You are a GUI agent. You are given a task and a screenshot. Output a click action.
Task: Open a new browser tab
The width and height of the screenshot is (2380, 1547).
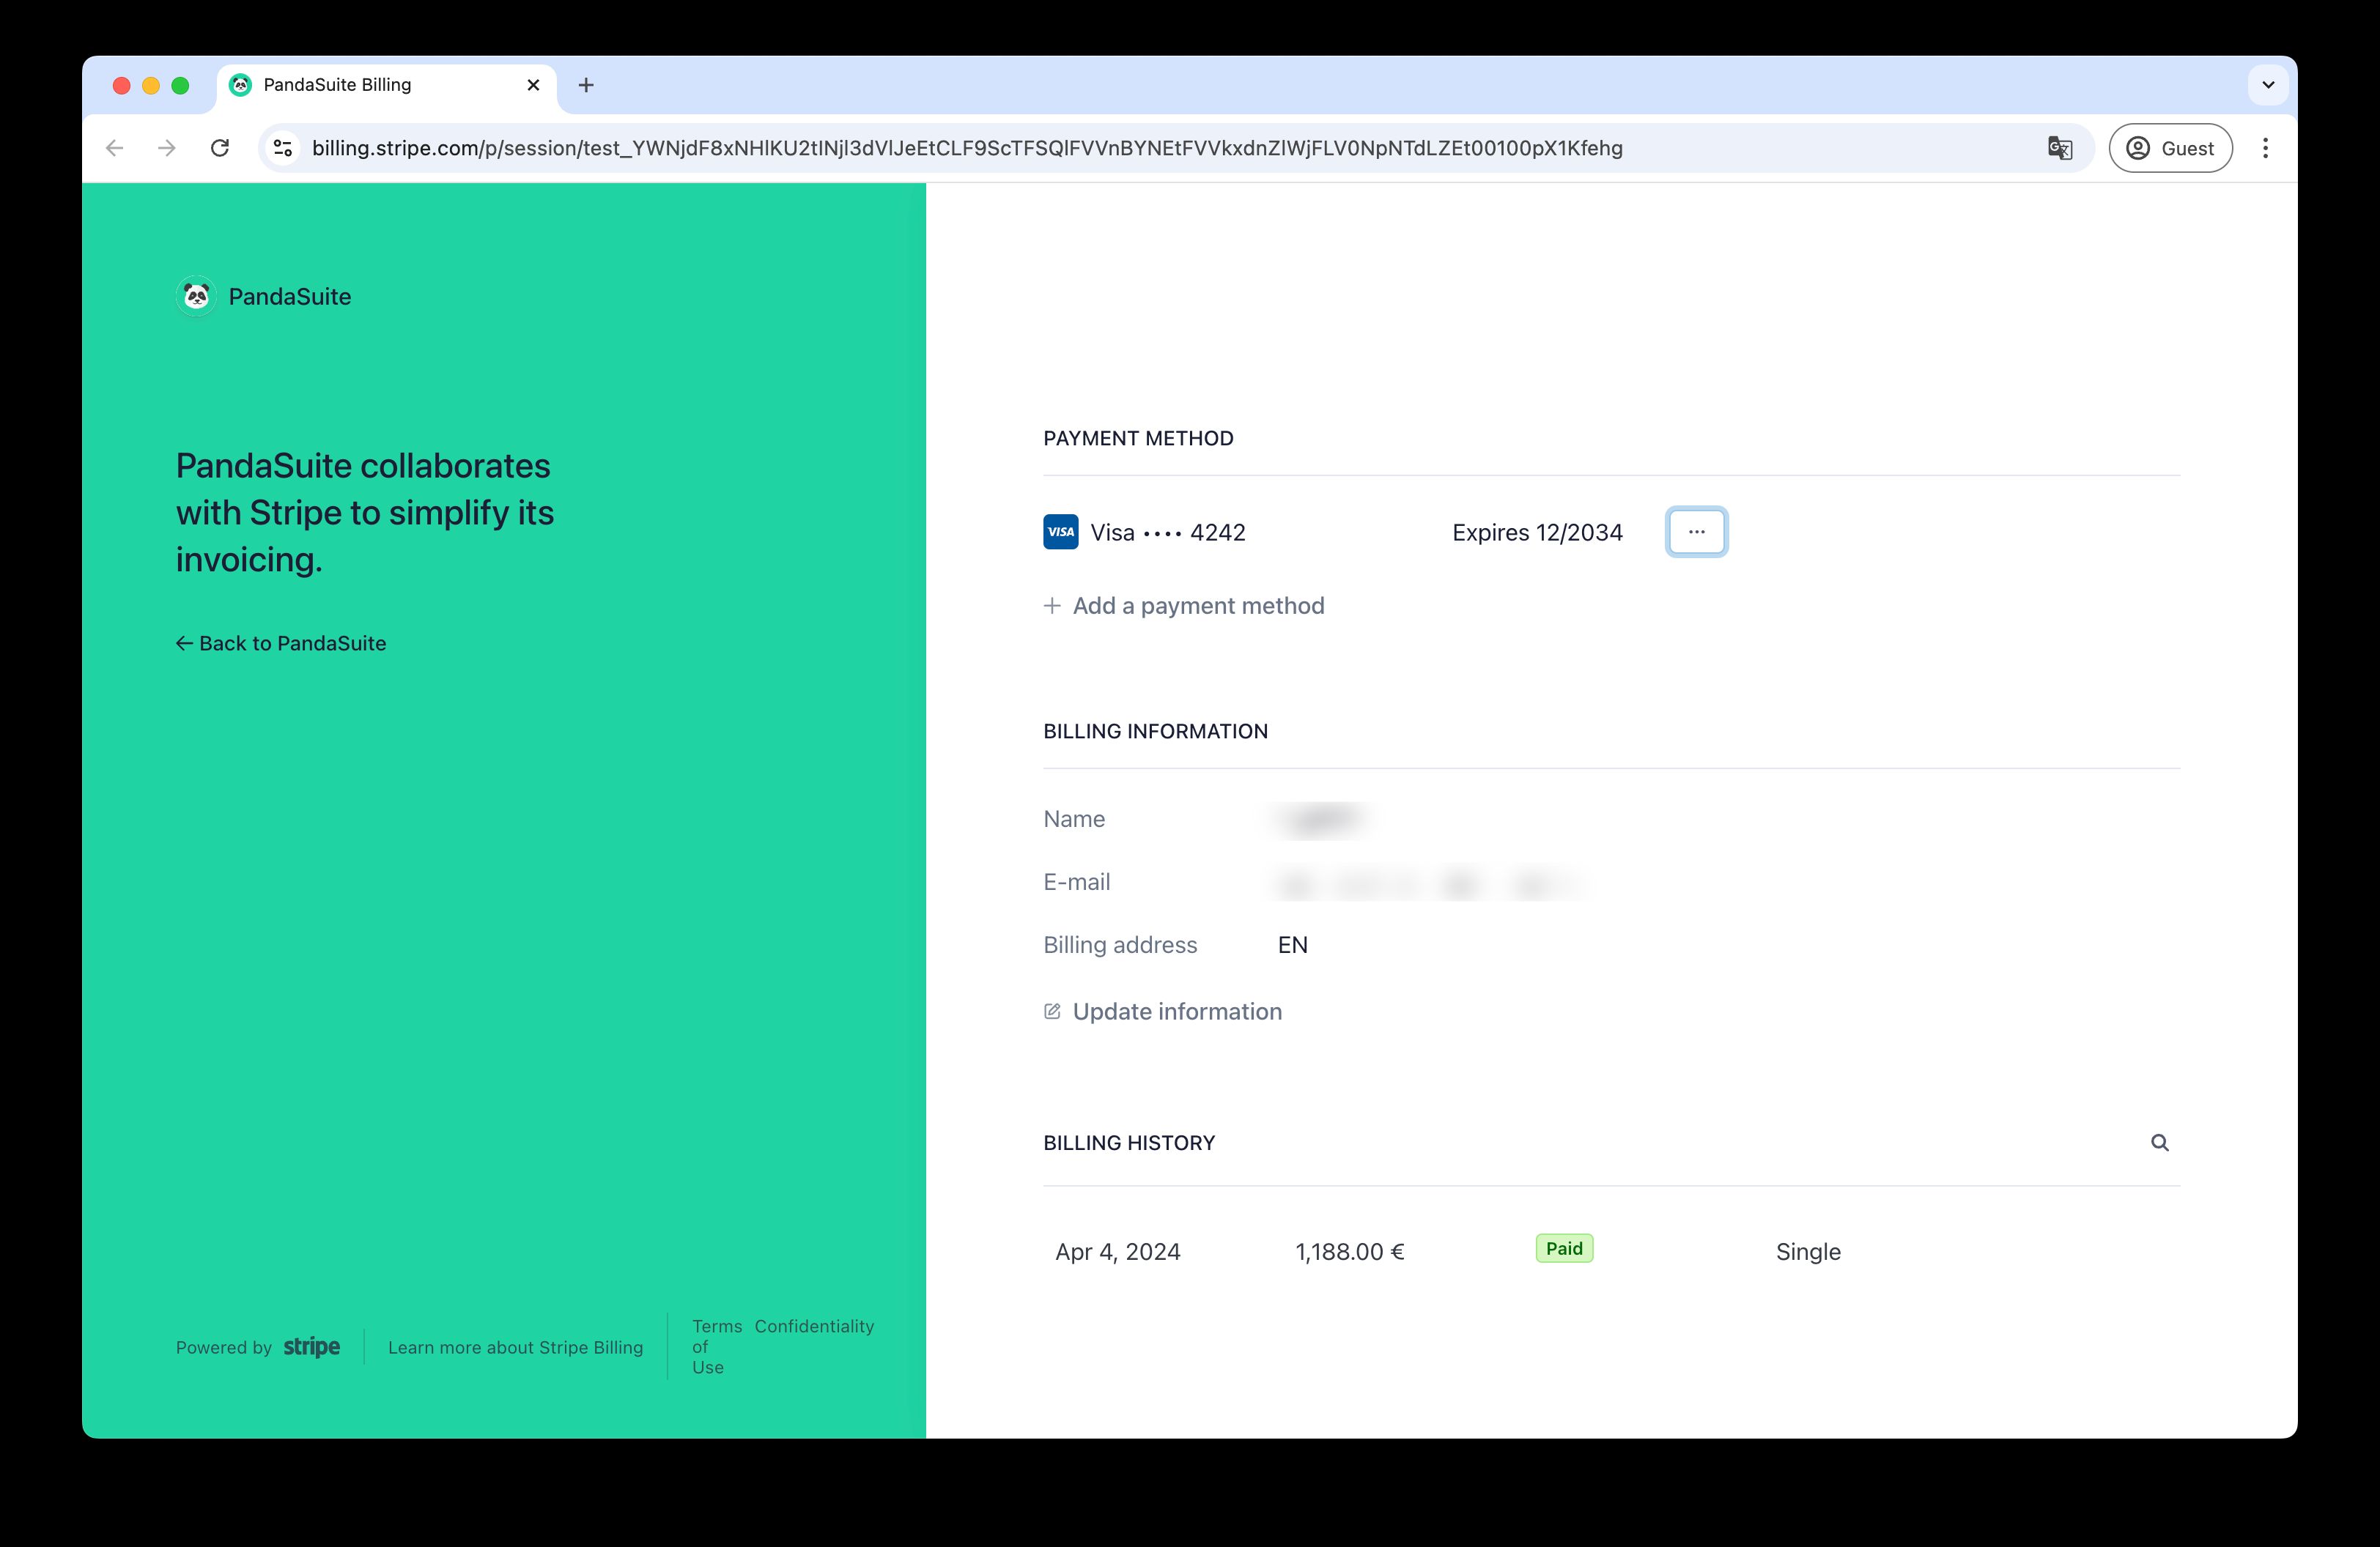(586, 85)
